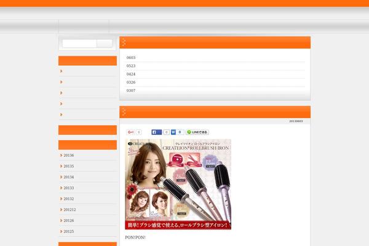Image resolution: width=369 pixels, height=246 pixels.
Task: Open the 0523 news entry
Action: click(131, 66)
